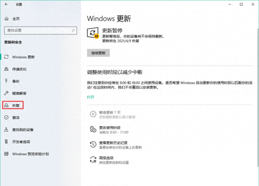This screenshot has width=259, height=186.
Task: Open 更改使用时段 option
Action: pos(109,130)
